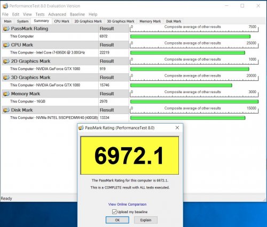Open the Advanced menu

pos(57,14)
